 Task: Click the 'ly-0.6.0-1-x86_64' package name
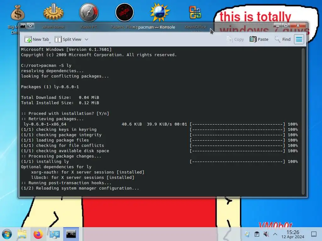coord(45,124)
